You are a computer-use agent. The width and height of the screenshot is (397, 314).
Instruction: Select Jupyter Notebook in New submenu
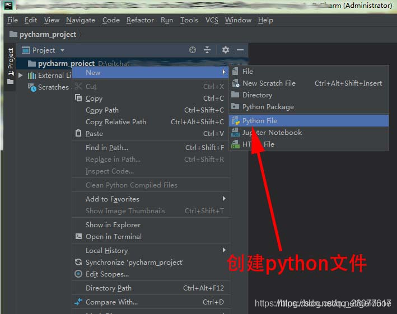click(309, 132)
